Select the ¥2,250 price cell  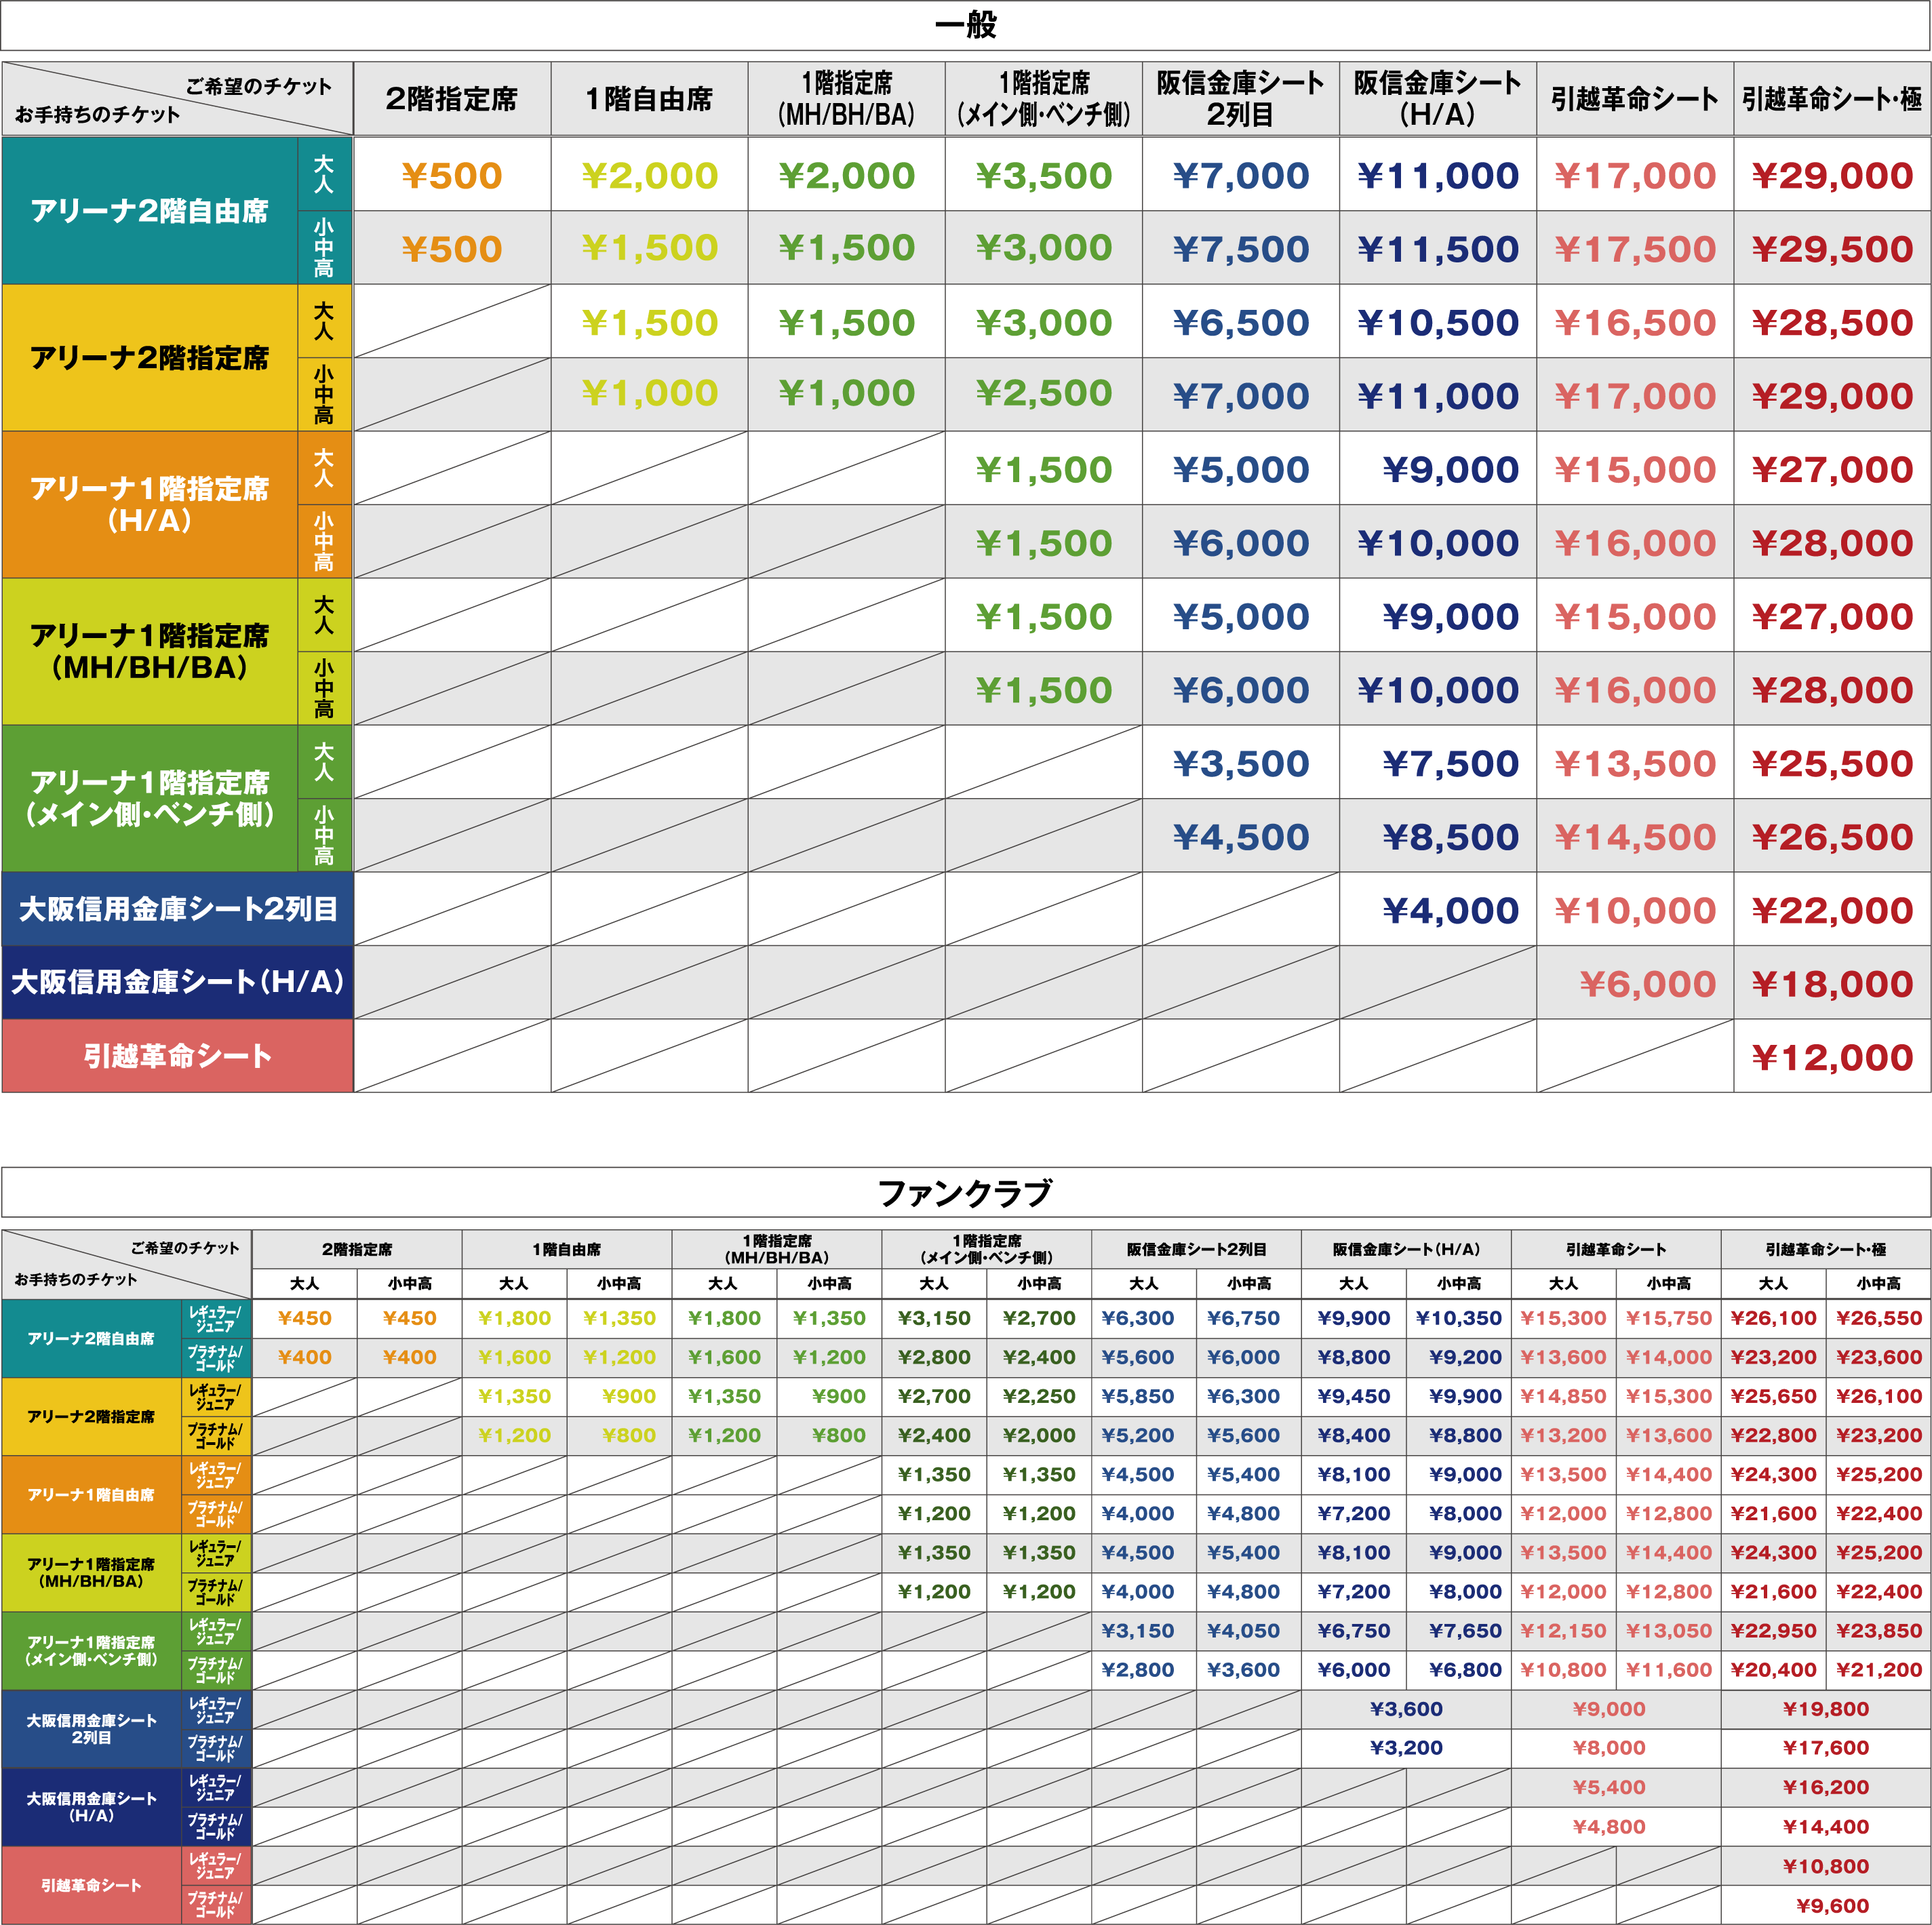tap(1039, 1396)
